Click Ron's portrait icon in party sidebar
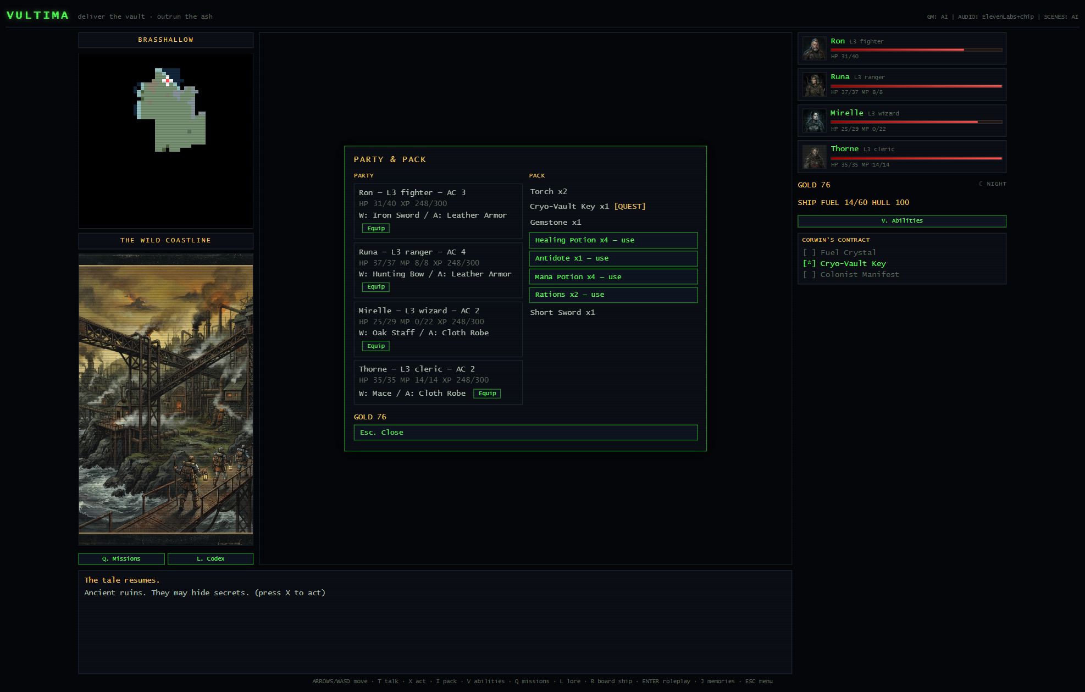1085x692 pixels. coord(814,48)
